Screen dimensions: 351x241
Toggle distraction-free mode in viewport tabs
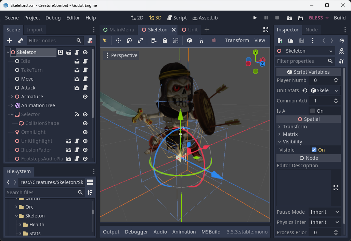(266, 30)
